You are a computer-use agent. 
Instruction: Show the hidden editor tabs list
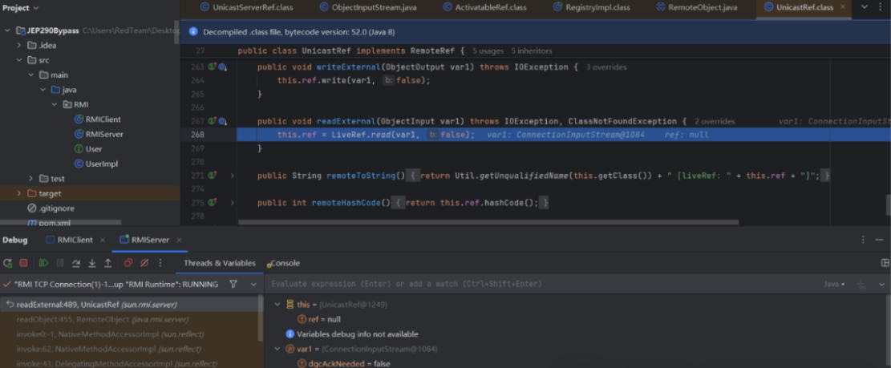pyautogui.click(x=865, y=7)
